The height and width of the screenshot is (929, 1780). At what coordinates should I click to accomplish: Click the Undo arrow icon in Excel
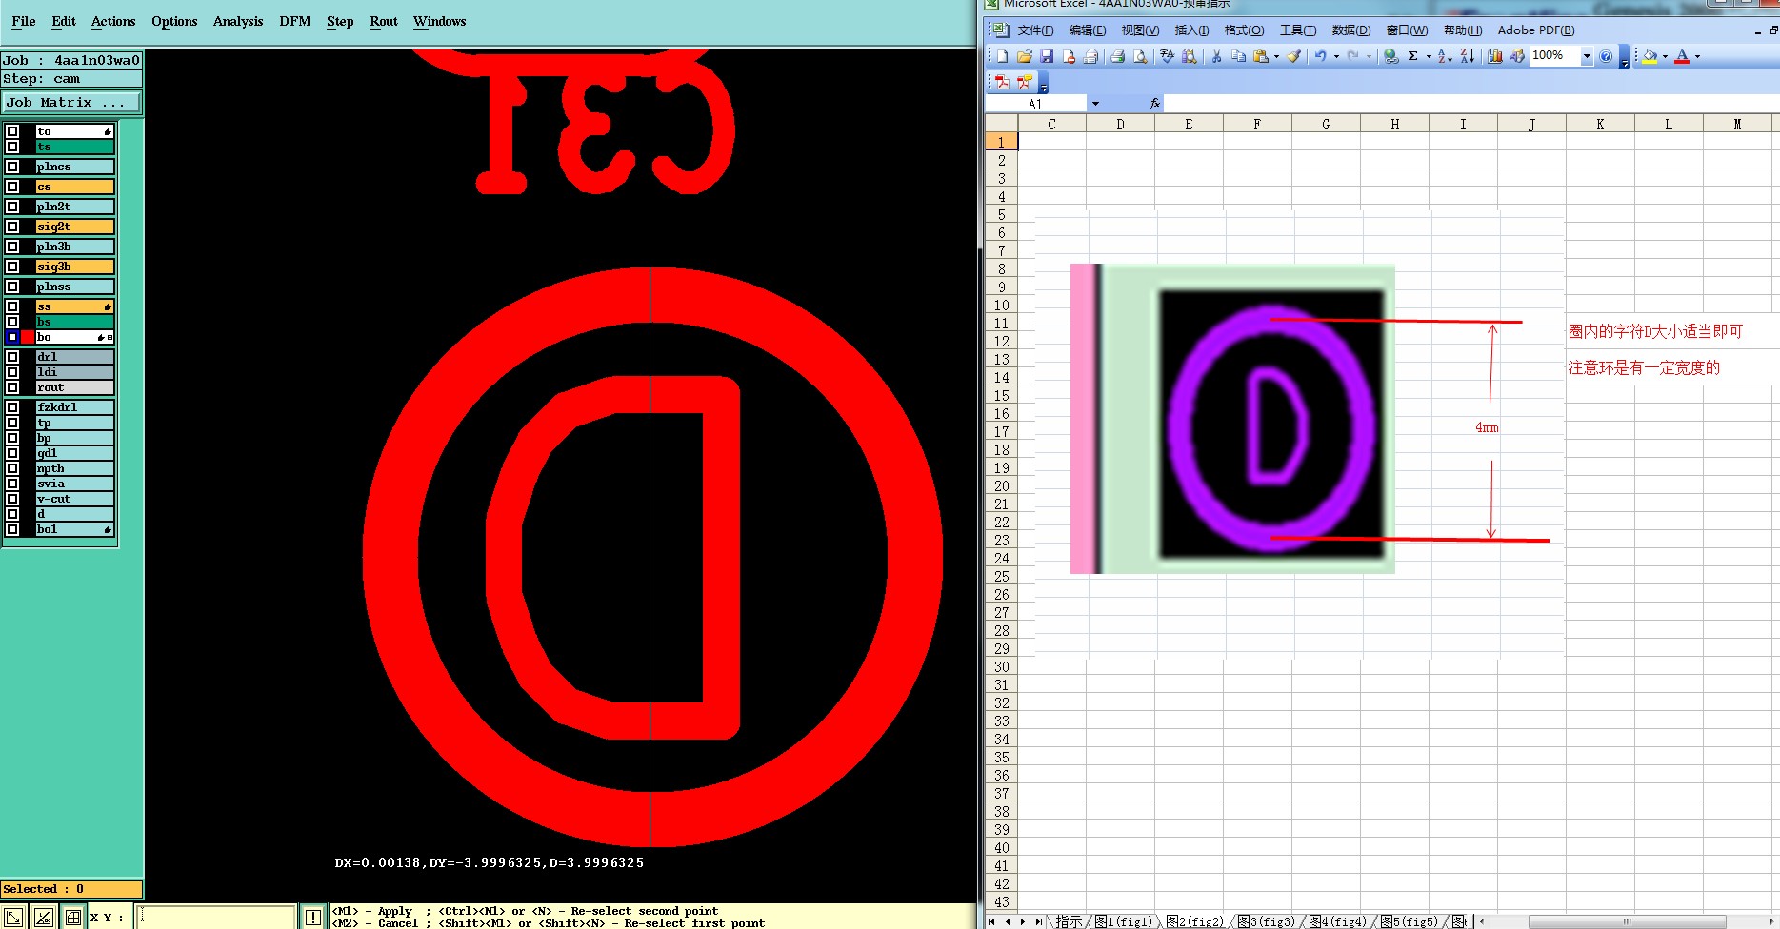[1321, 56]
